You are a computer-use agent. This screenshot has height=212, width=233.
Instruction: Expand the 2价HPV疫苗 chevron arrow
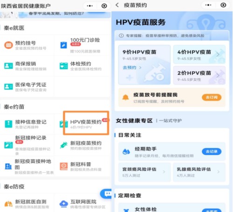(x=218, y=75)
